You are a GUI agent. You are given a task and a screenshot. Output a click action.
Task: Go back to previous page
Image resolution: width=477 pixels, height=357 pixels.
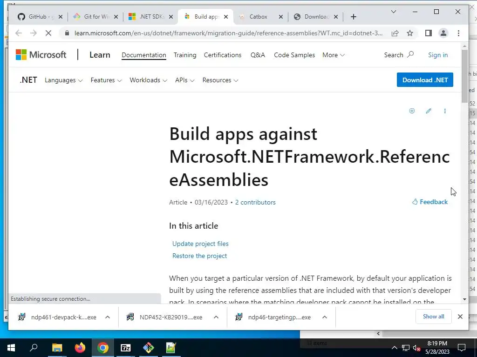click(19, 33)
